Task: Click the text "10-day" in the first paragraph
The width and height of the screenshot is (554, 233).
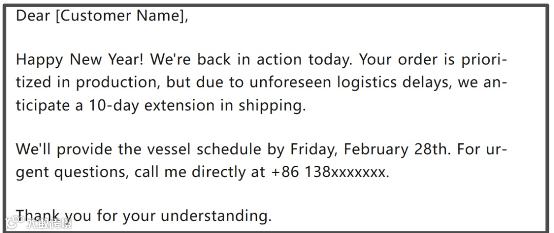Action: (112, 105)
